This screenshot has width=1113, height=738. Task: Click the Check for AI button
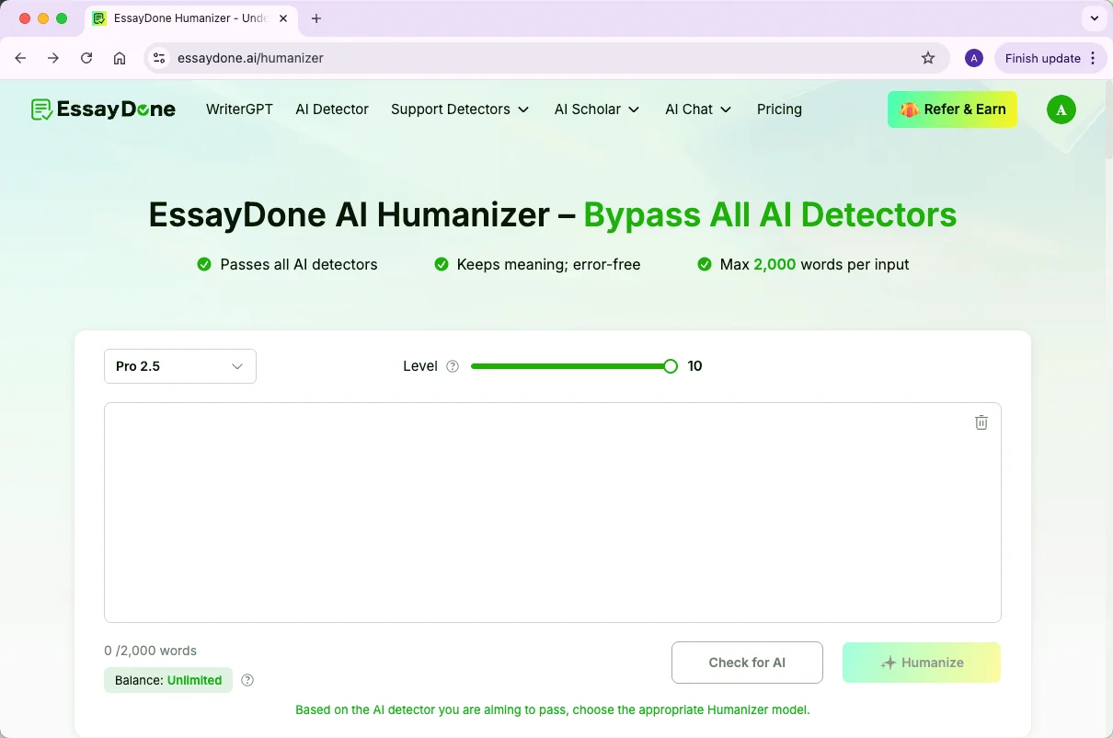(747, 663)
